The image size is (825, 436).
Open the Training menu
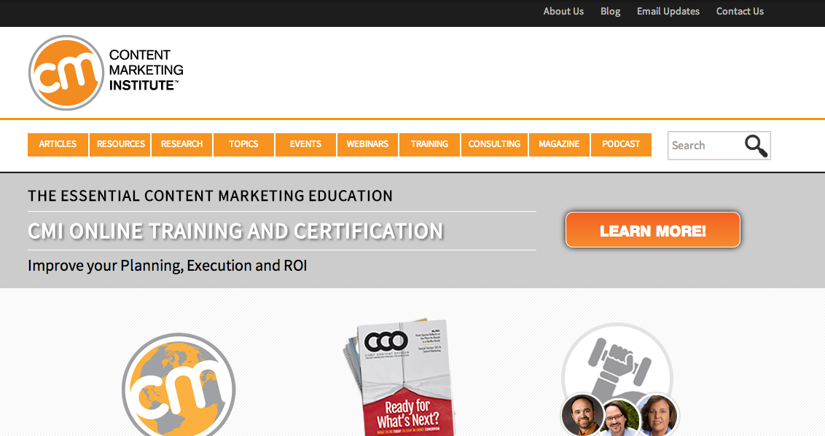tap(429, 144)
